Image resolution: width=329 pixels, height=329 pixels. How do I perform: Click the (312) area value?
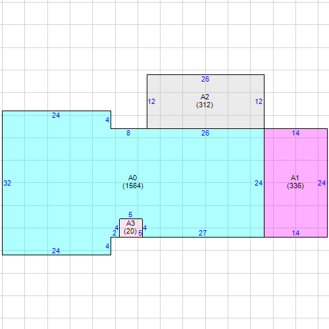pos(205,105)
